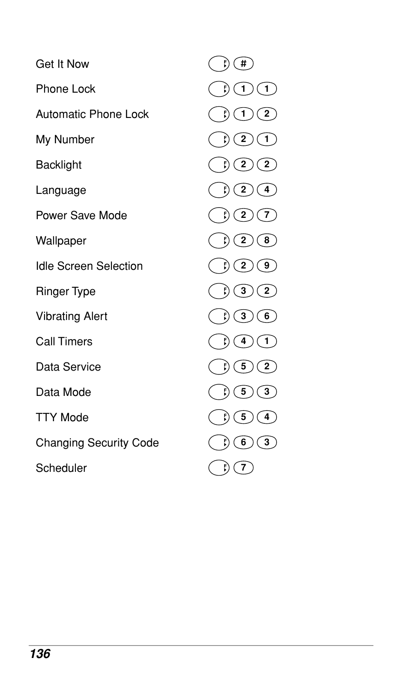Click the 9 key icon for Idle Screen Selection
The width and height of the screenshot is (409, 682).
[x=267, y=266]
